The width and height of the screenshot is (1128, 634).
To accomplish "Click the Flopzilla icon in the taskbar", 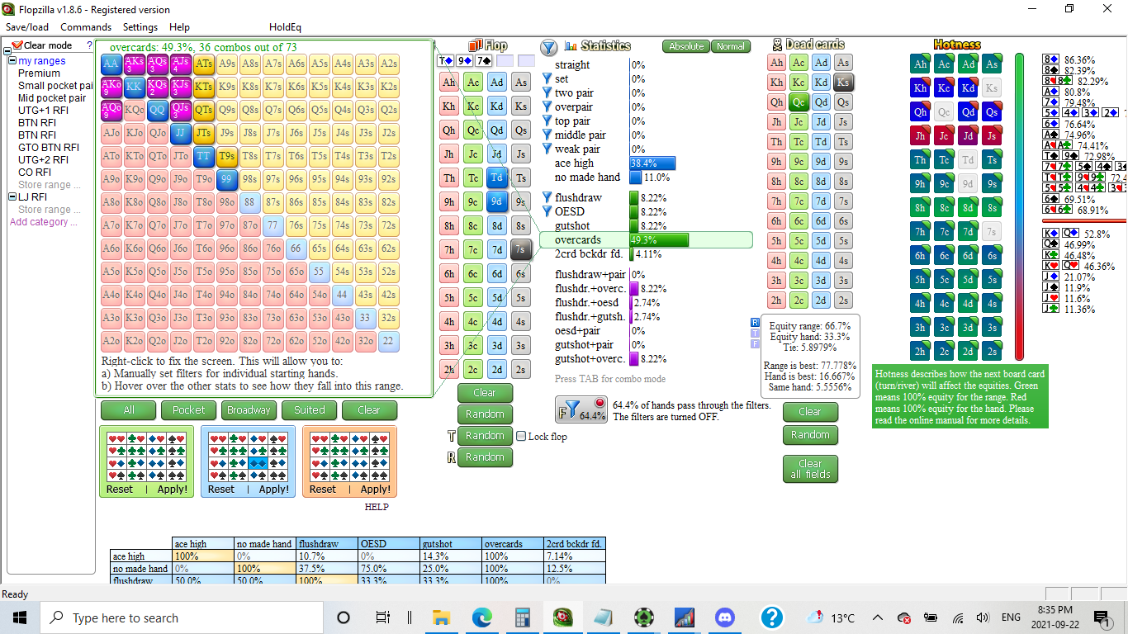I will (x=562, y=617).
